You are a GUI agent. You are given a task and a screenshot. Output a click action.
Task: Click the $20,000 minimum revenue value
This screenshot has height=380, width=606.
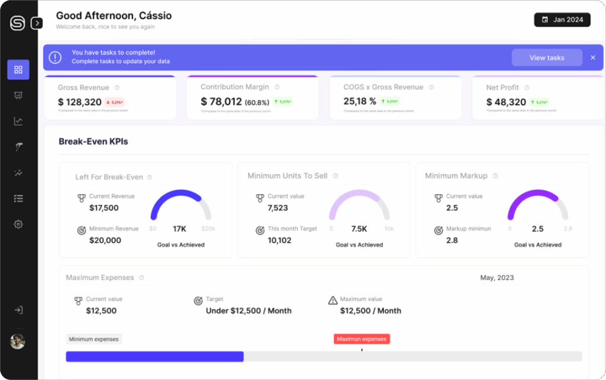[105, 240]
